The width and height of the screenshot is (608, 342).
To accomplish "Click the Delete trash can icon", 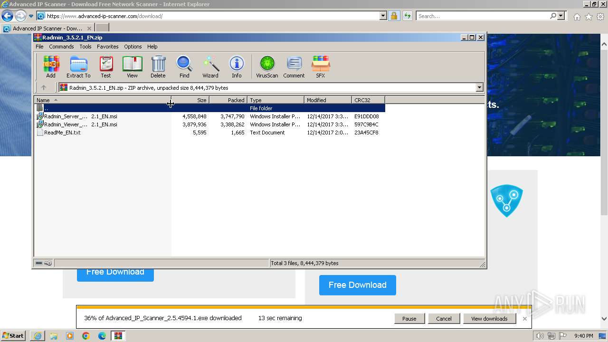I will click(x=158, y=66).
